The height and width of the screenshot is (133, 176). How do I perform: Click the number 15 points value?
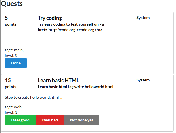[x=8, y=80]
